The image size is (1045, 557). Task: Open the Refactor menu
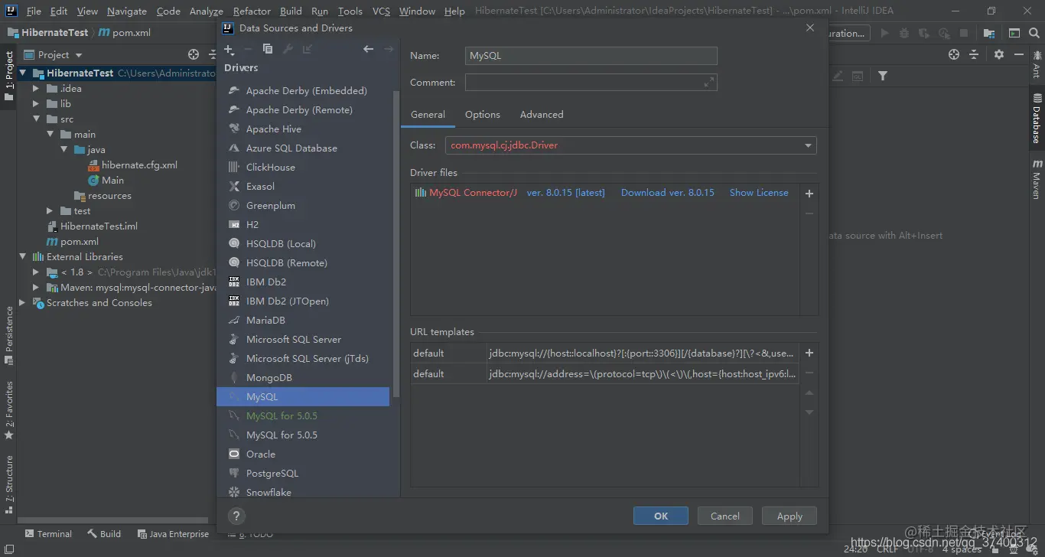(252, 11)
